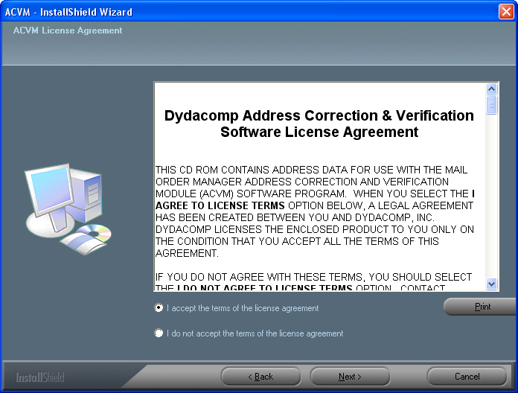Screen dimensions: 518x393
Task: Click the Print button
Action: point(481,307)
